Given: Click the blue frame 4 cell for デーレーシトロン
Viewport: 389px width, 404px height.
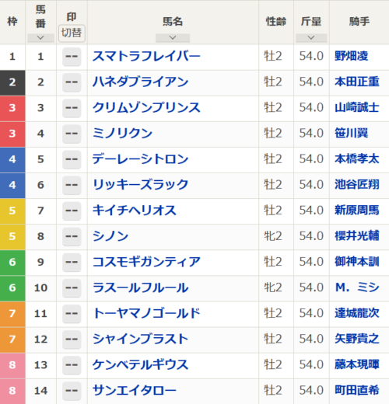Looking at the screenshot, I should [x=12, y=160].
